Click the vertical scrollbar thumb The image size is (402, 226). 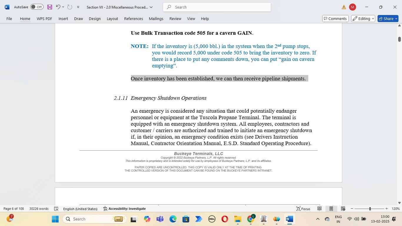pyautogui.click(x=399, y=39)
